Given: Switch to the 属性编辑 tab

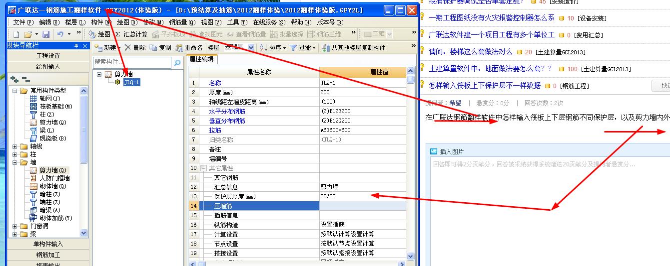Looking at the screenshot, I should point(202,59).
